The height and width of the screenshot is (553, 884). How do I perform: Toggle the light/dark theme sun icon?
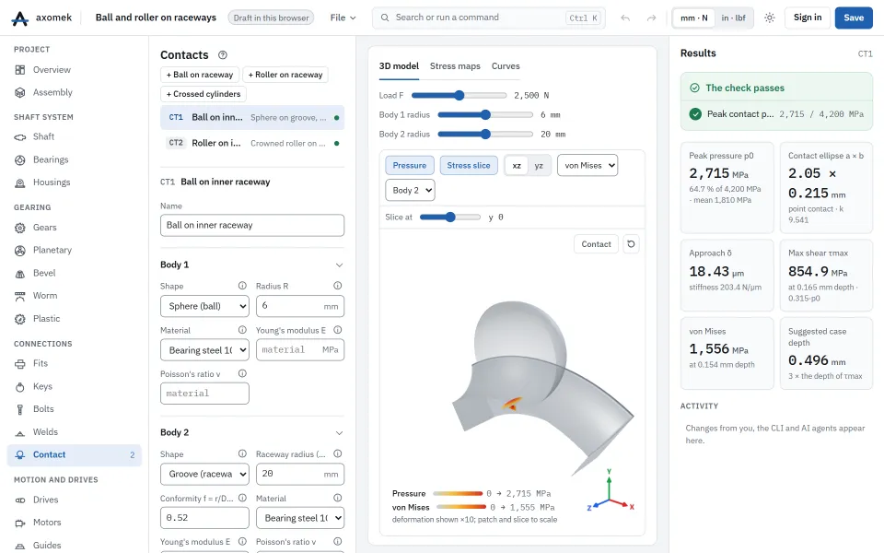[x=770, y=18]
